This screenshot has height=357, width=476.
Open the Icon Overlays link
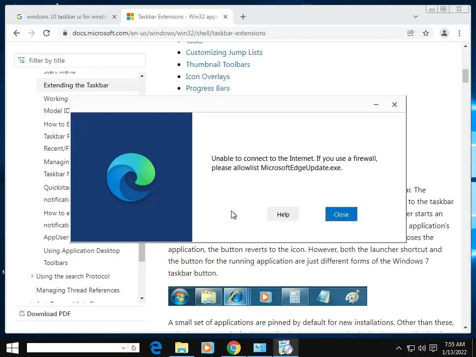pos(208,77)
